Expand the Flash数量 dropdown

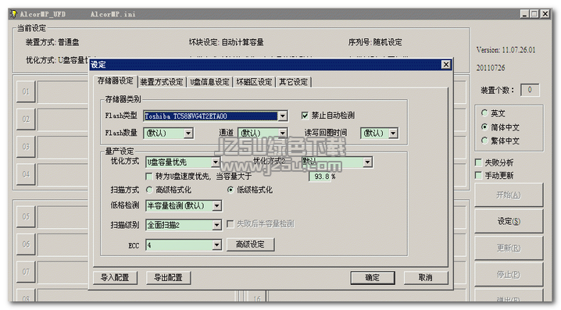pyautogui.click(x=188, y=134)
